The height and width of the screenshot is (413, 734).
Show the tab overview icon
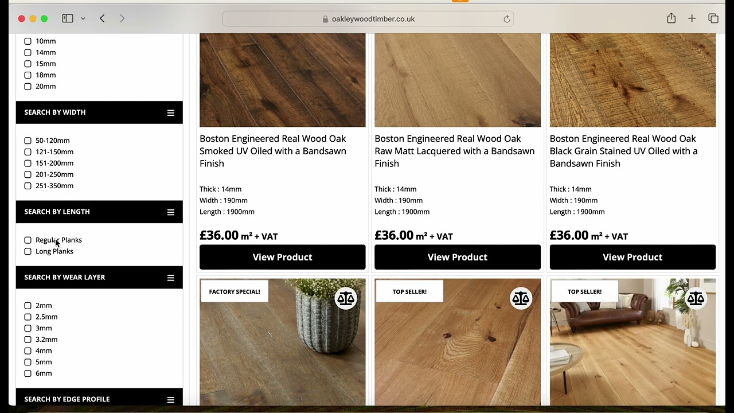[x=713, y=18]
